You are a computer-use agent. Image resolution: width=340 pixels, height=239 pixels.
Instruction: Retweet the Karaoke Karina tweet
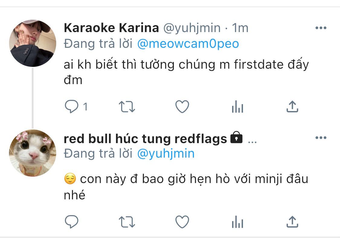coord(127,106)
